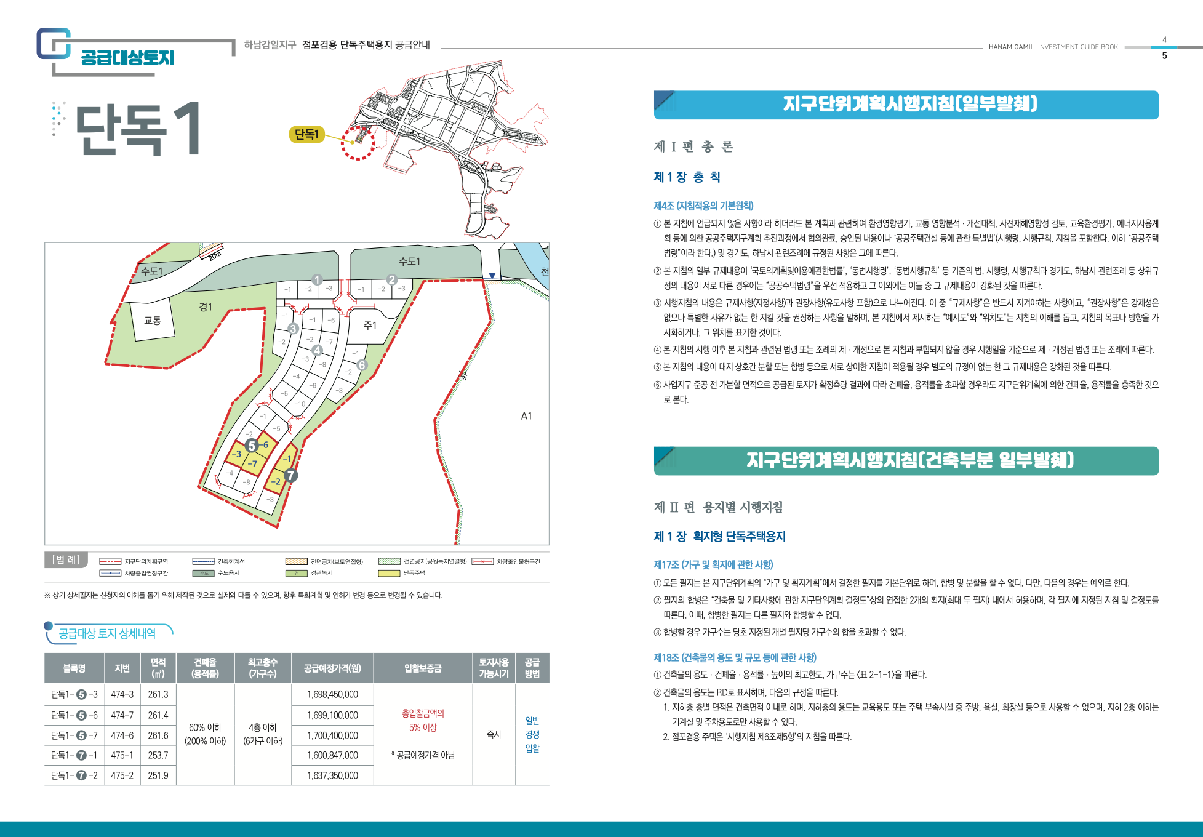Click the price 1,637,350,000
Image resolution: width=1203 pixels, height=837 pixels.
pos(332,775)
